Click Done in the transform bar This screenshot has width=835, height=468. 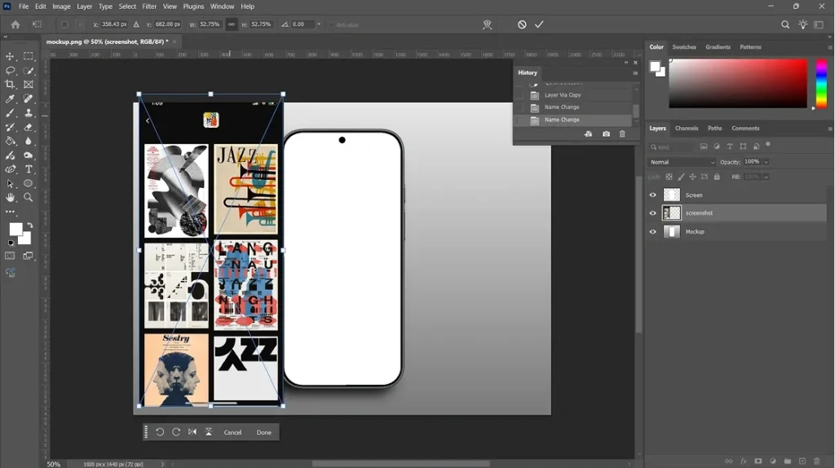point(264,432)
